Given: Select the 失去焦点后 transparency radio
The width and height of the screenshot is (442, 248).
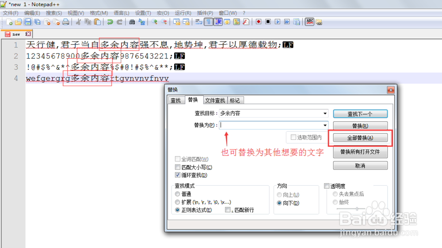Looking at the screenshot, I should pos(335,194).
